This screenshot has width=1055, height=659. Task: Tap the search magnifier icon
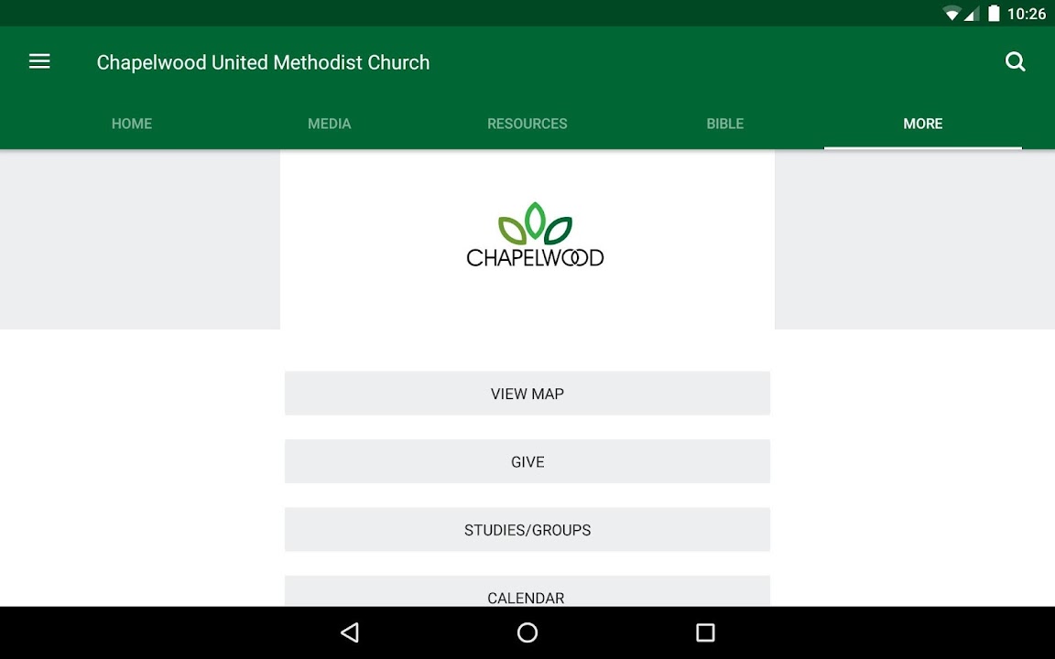tap(1015, 61)
